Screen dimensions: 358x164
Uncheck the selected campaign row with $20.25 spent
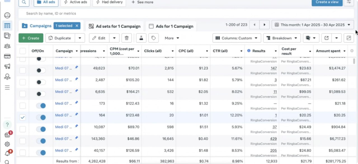tap(23, 117)
